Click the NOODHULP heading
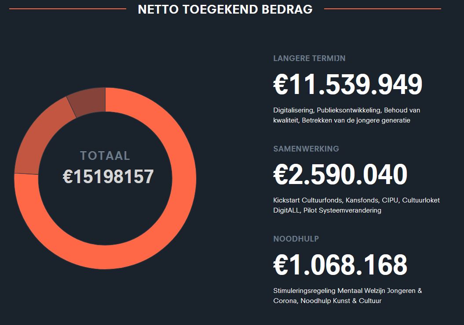 click(296, 239)
